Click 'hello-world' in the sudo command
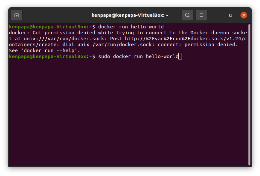260x176 pixels. click(162, 56)
